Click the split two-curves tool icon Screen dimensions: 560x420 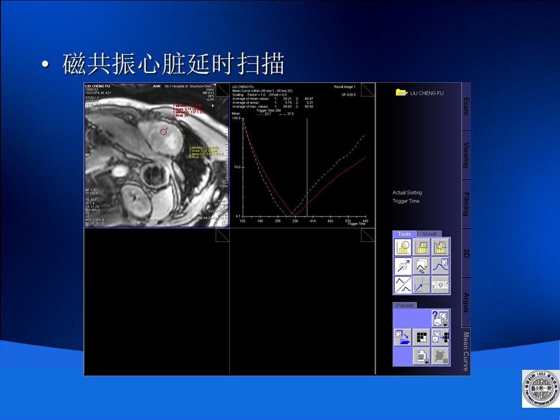point(403,285)
